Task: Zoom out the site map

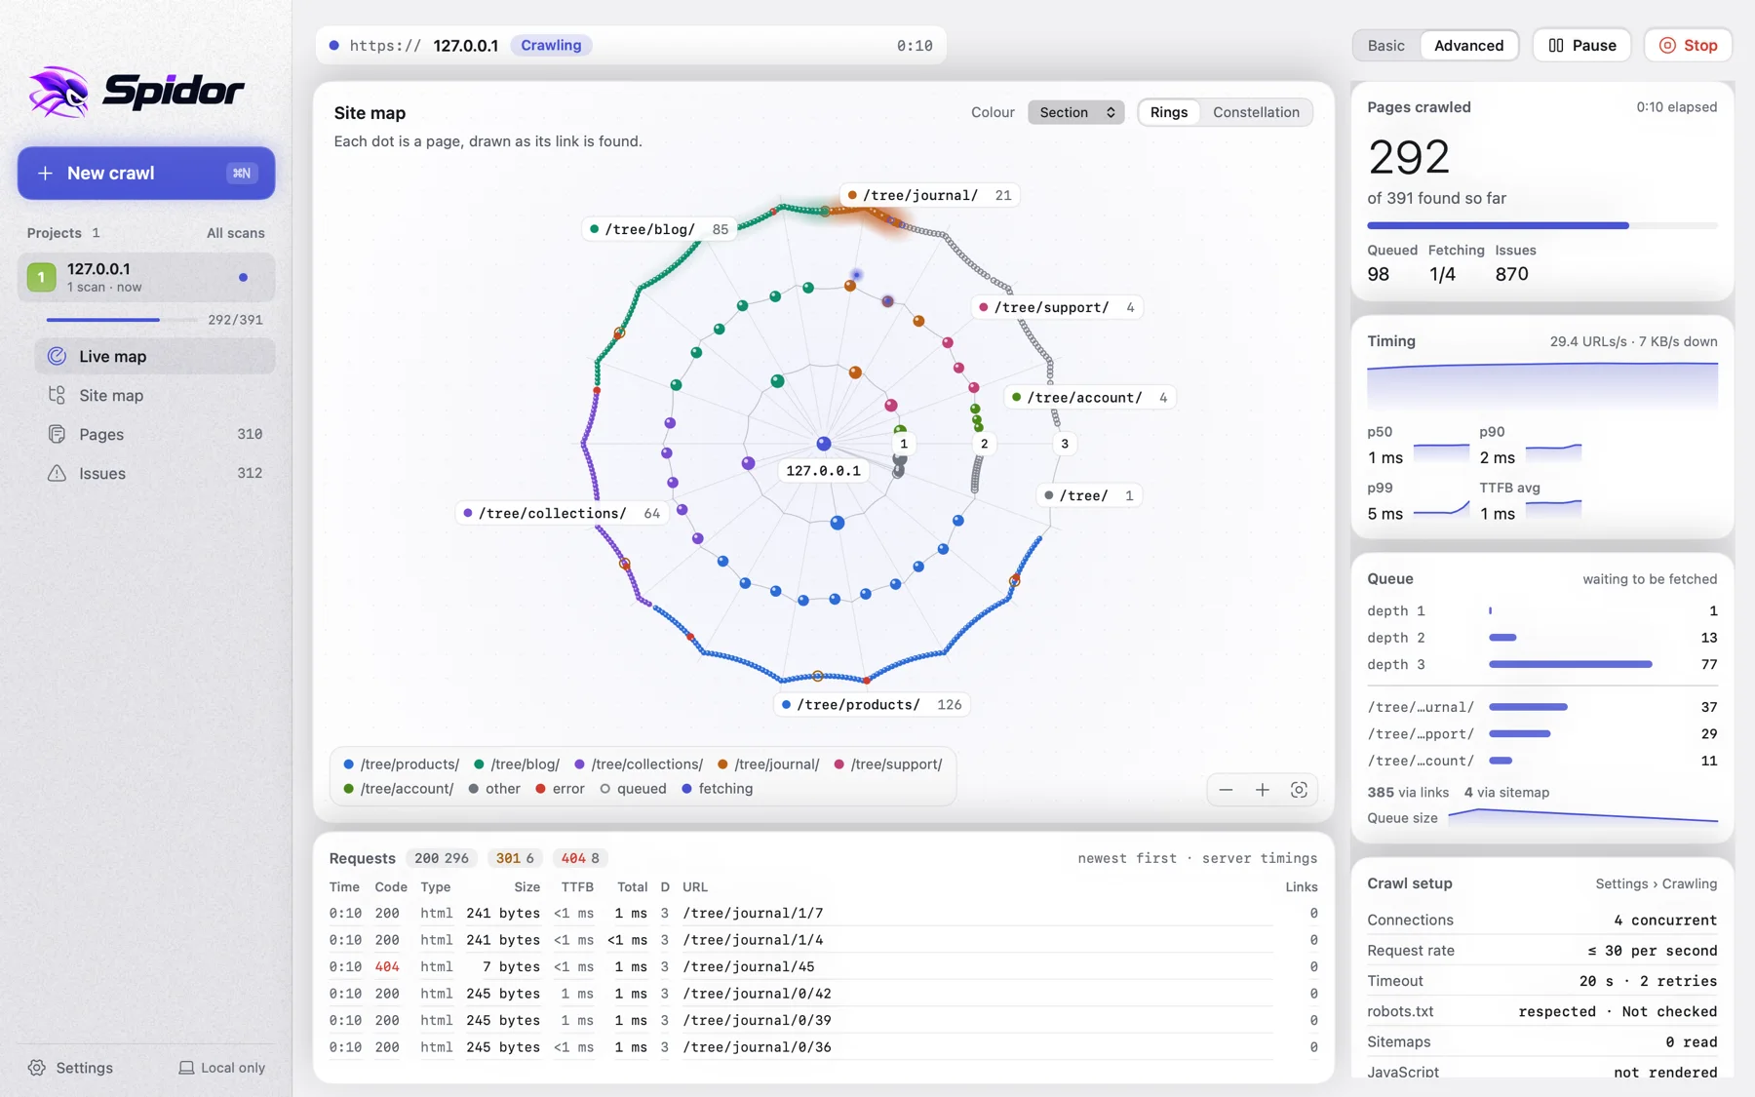Action: pyautogui.click(x=1226, y=790)
